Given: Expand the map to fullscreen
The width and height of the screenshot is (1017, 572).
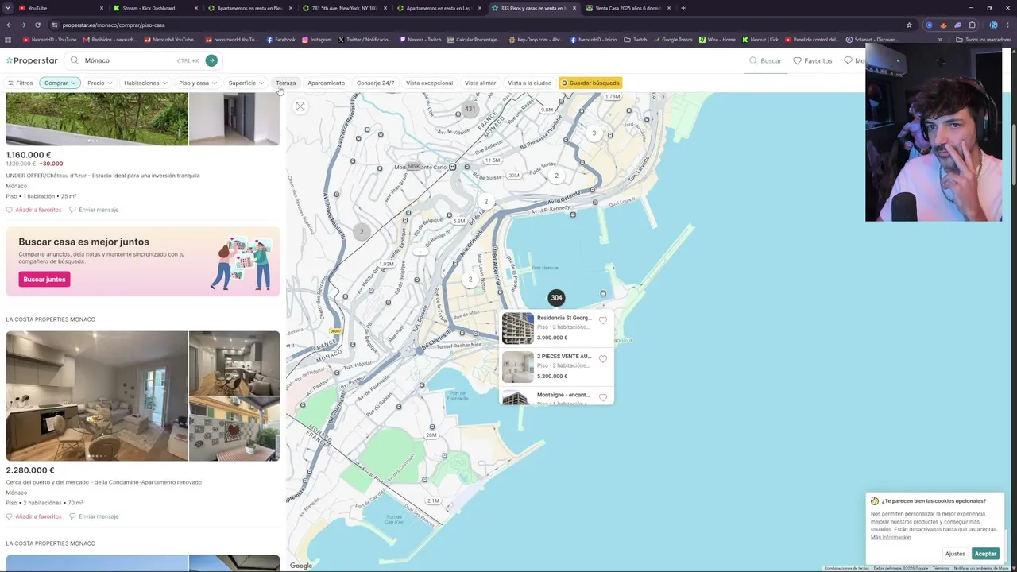Looking at the screenshot, I should click(x=300, y=106).
